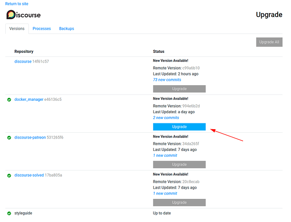Click green check icon next to discourse-patreon
Image resolution: width=291 pixels, height=222 pixels.
[9, 138]
